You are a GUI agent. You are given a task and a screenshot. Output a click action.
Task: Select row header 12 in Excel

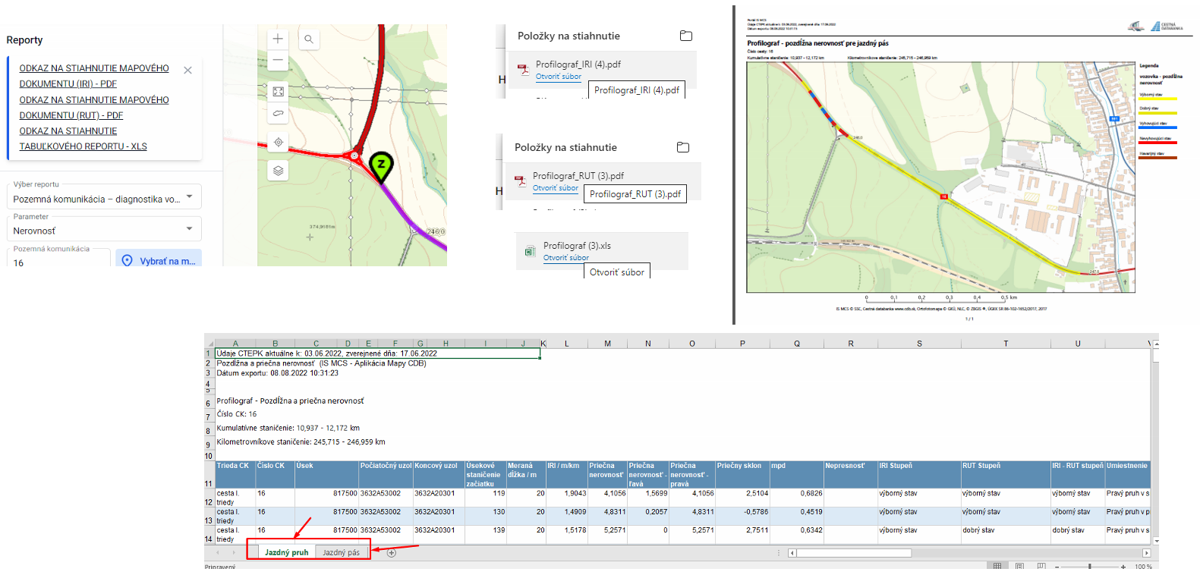[x=209, y=498]
